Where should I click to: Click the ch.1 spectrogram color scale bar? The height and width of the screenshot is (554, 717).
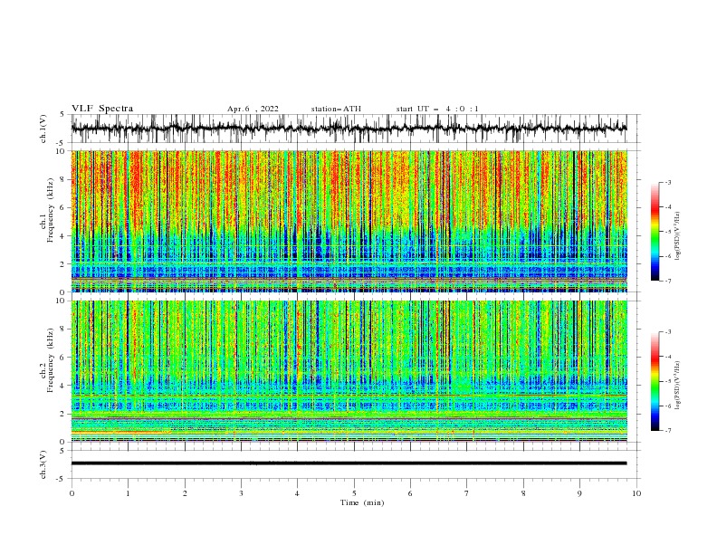pyautogui.click(x=655, y=231)
